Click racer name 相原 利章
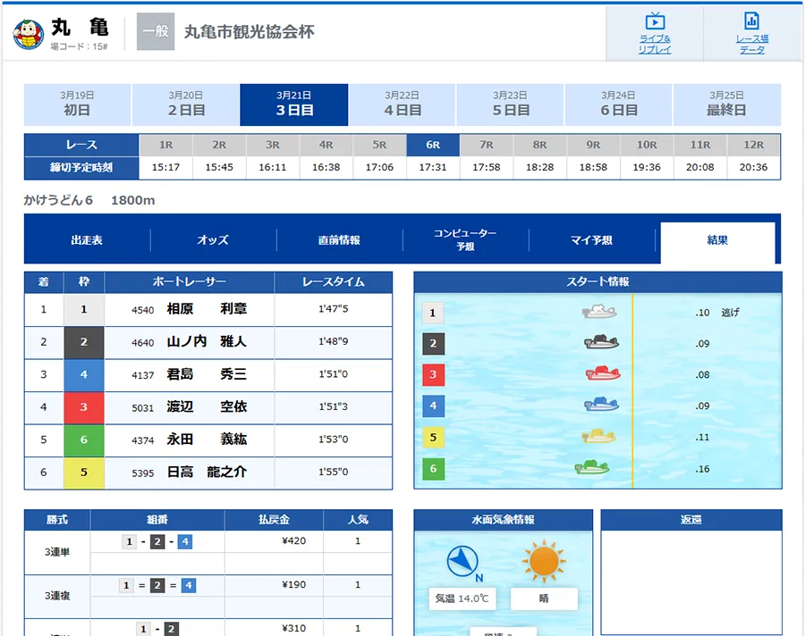Image resolution: width=805 pixels, height=636 pixels. pyautogui.click(x=207, y=310)
